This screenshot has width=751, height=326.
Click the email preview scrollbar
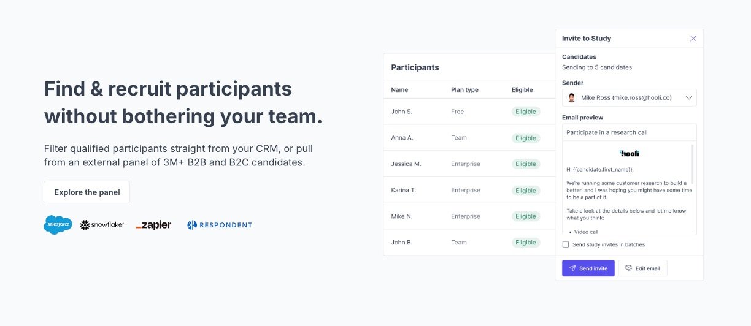point(693,164)
